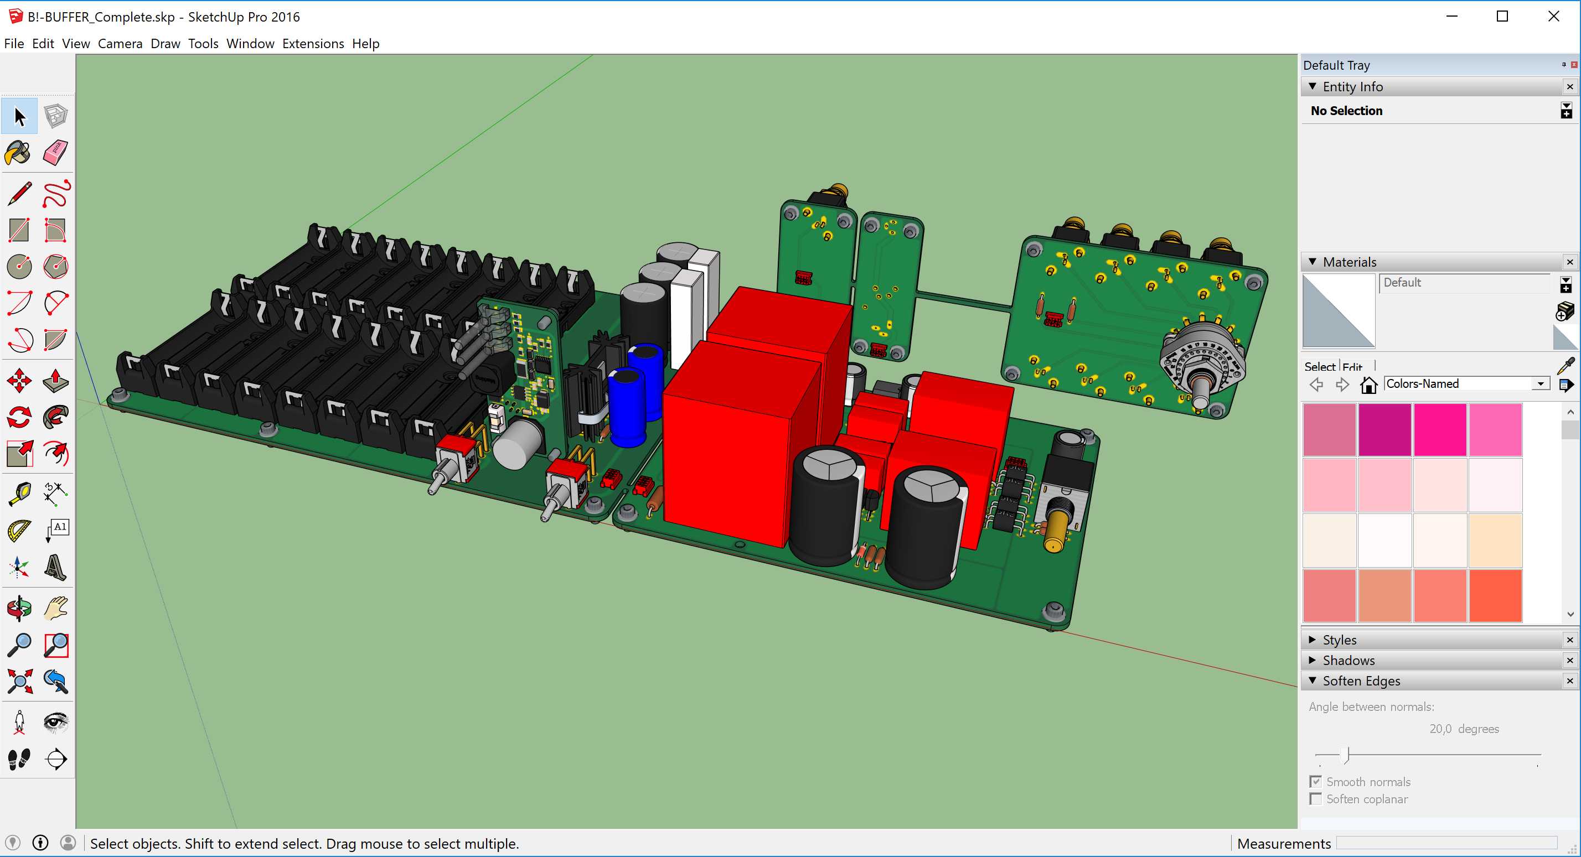Open the Colors-Named library dropdown
Screen dimensions: 1581x857
[1541, 384]
